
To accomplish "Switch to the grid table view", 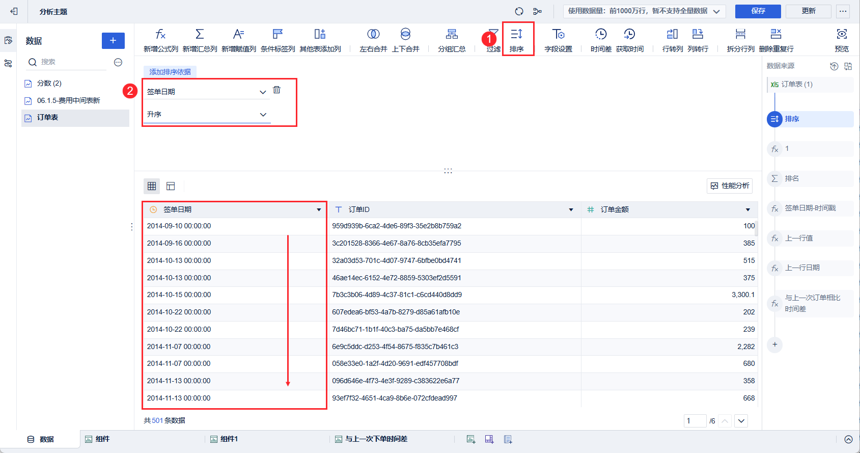I will pyautogui.click(x=152, y=186).
